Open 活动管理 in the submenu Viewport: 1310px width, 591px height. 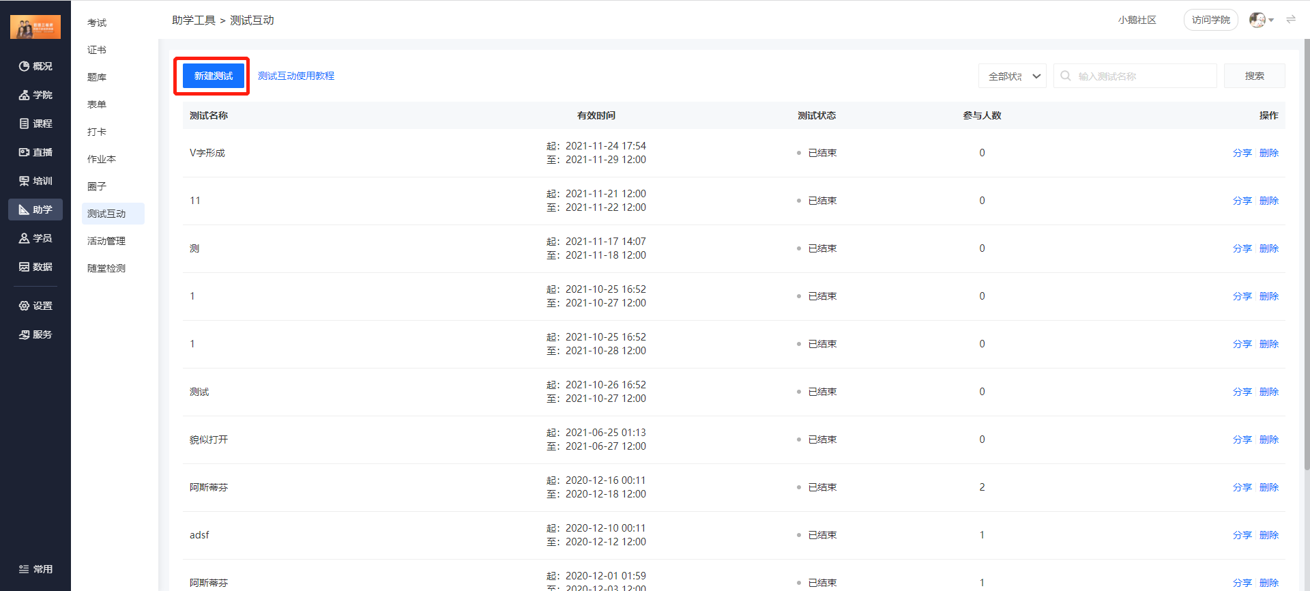tap(106, 241)
